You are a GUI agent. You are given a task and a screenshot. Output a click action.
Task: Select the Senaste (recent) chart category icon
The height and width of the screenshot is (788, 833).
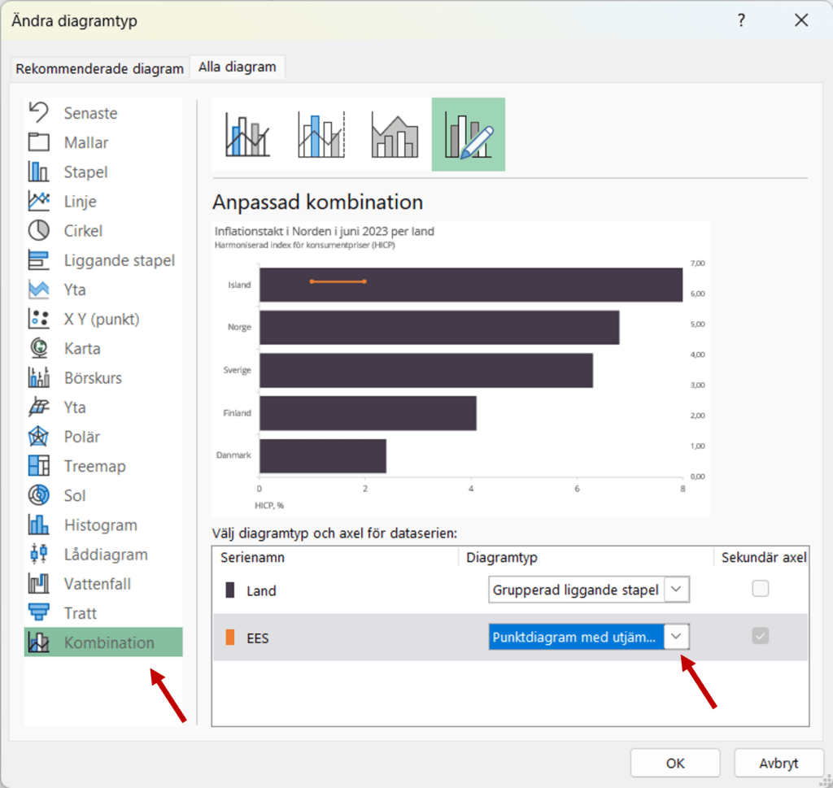(x=39, y=113)
